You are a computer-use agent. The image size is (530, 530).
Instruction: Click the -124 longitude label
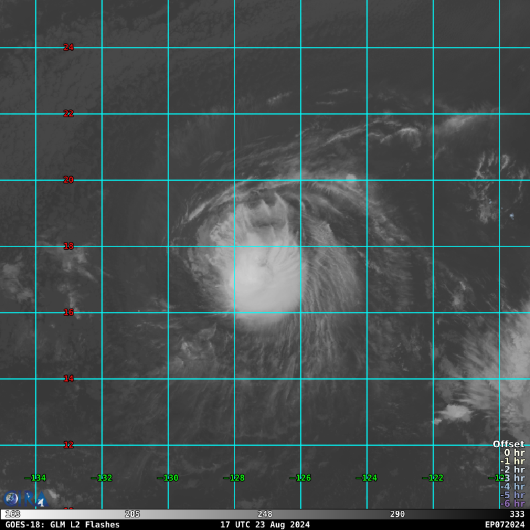pyautogui.click(x=367, y=478)
